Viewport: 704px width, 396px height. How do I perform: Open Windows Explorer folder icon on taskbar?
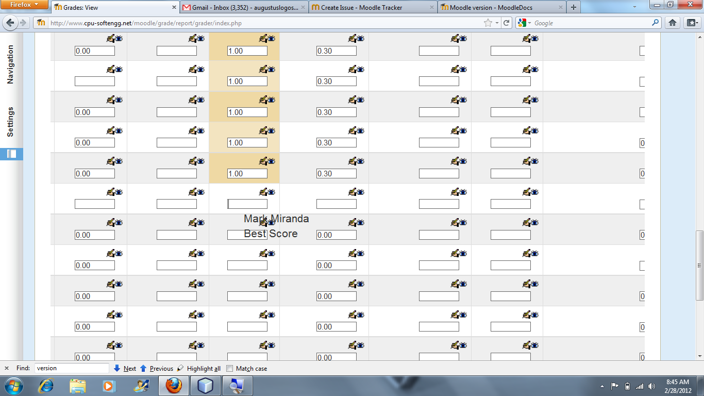pyautogui.click(x=78, y=386)
